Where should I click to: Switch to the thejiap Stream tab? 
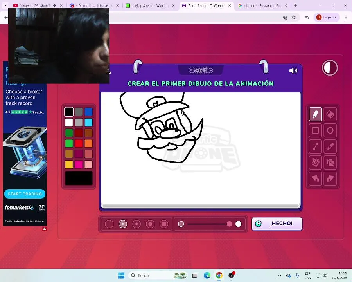(150, 5)
